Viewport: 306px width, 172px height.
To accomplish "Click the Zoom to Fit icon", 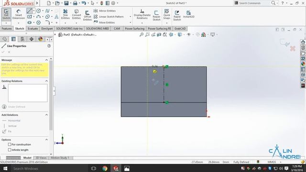I will coord(142,34).
